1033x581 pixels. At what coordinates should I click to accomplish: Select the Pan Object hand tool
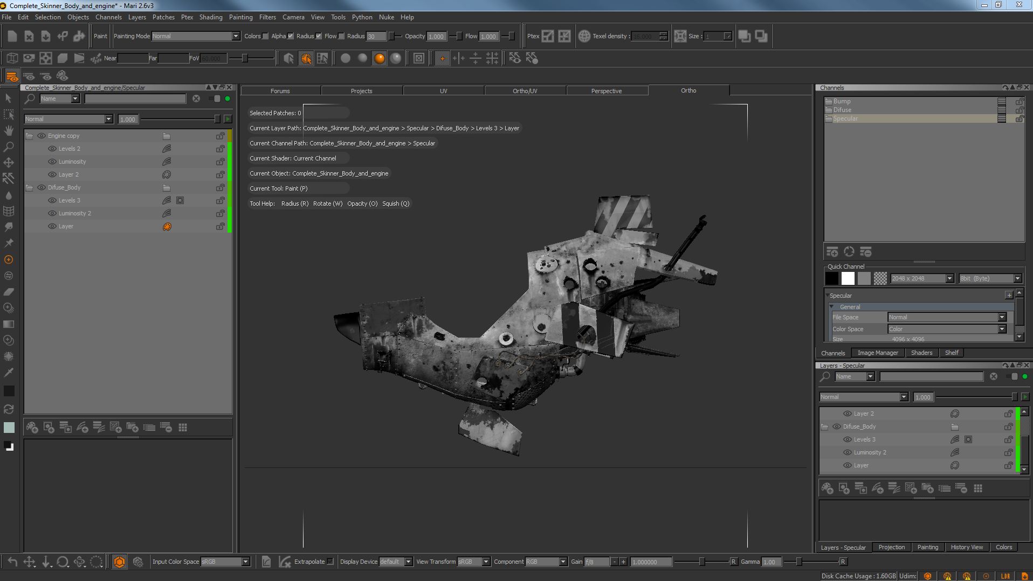point(9,130)
